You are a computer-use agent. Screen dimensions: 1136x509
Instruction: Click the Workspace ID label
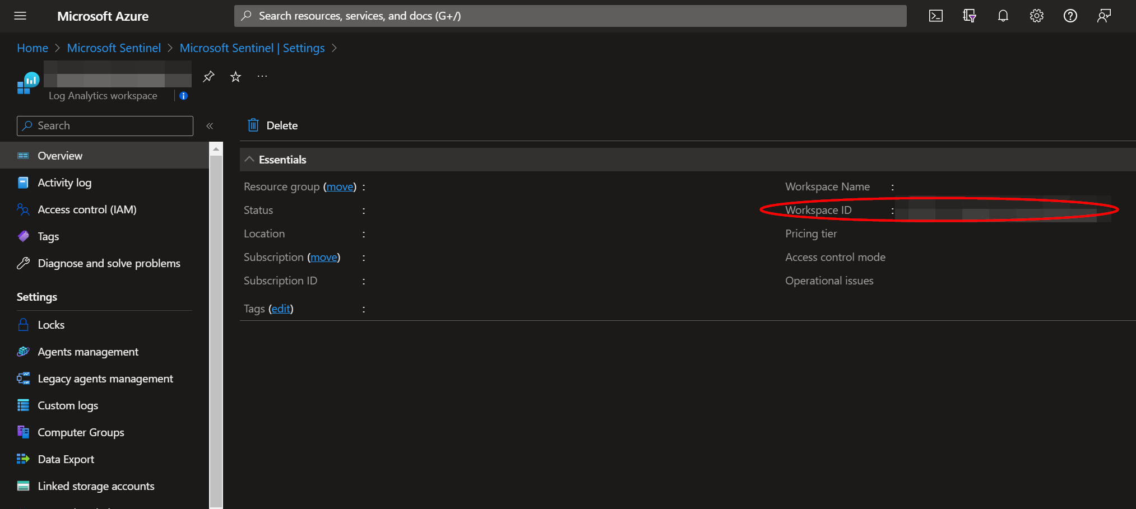[x=818, y=211]
